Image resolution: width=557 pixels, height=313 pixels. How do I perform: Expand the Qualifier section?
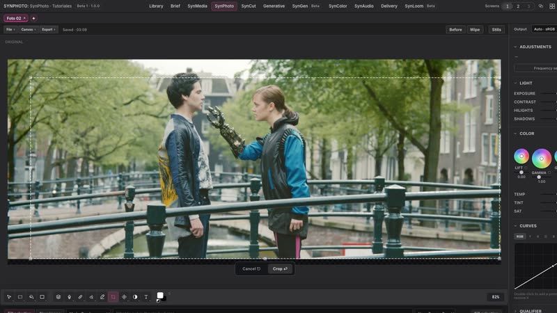click(x=515, y=311)
